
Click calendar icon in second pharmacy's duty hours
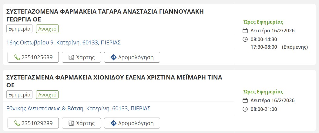pos(245,100)
